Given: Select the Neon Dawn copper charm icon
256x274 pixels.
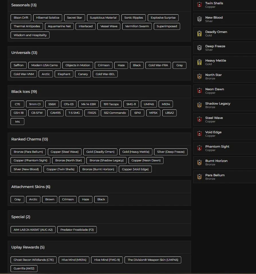Looking at the screenshot, I should tap(200, 91).
